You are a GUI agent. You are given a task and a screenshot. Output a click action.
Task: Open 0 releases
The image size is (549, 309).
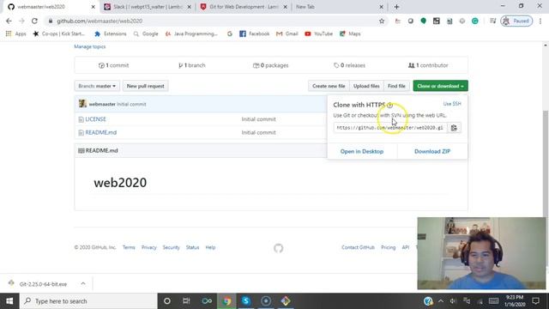click(349, 65)
